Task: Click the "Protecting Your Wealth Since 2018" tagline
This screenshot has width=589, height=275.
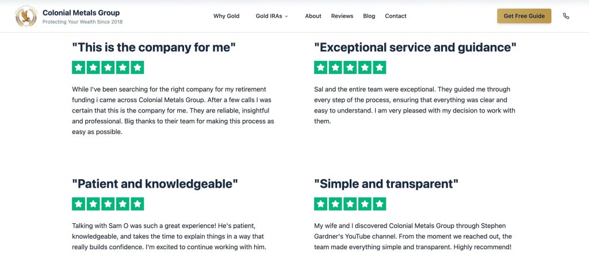Action: pyautogui.click(x=82, y=22)
